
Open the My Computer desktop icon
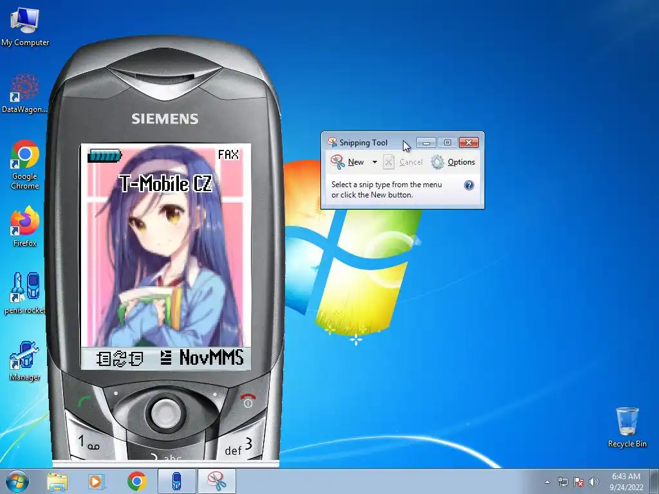coord(25,27)
